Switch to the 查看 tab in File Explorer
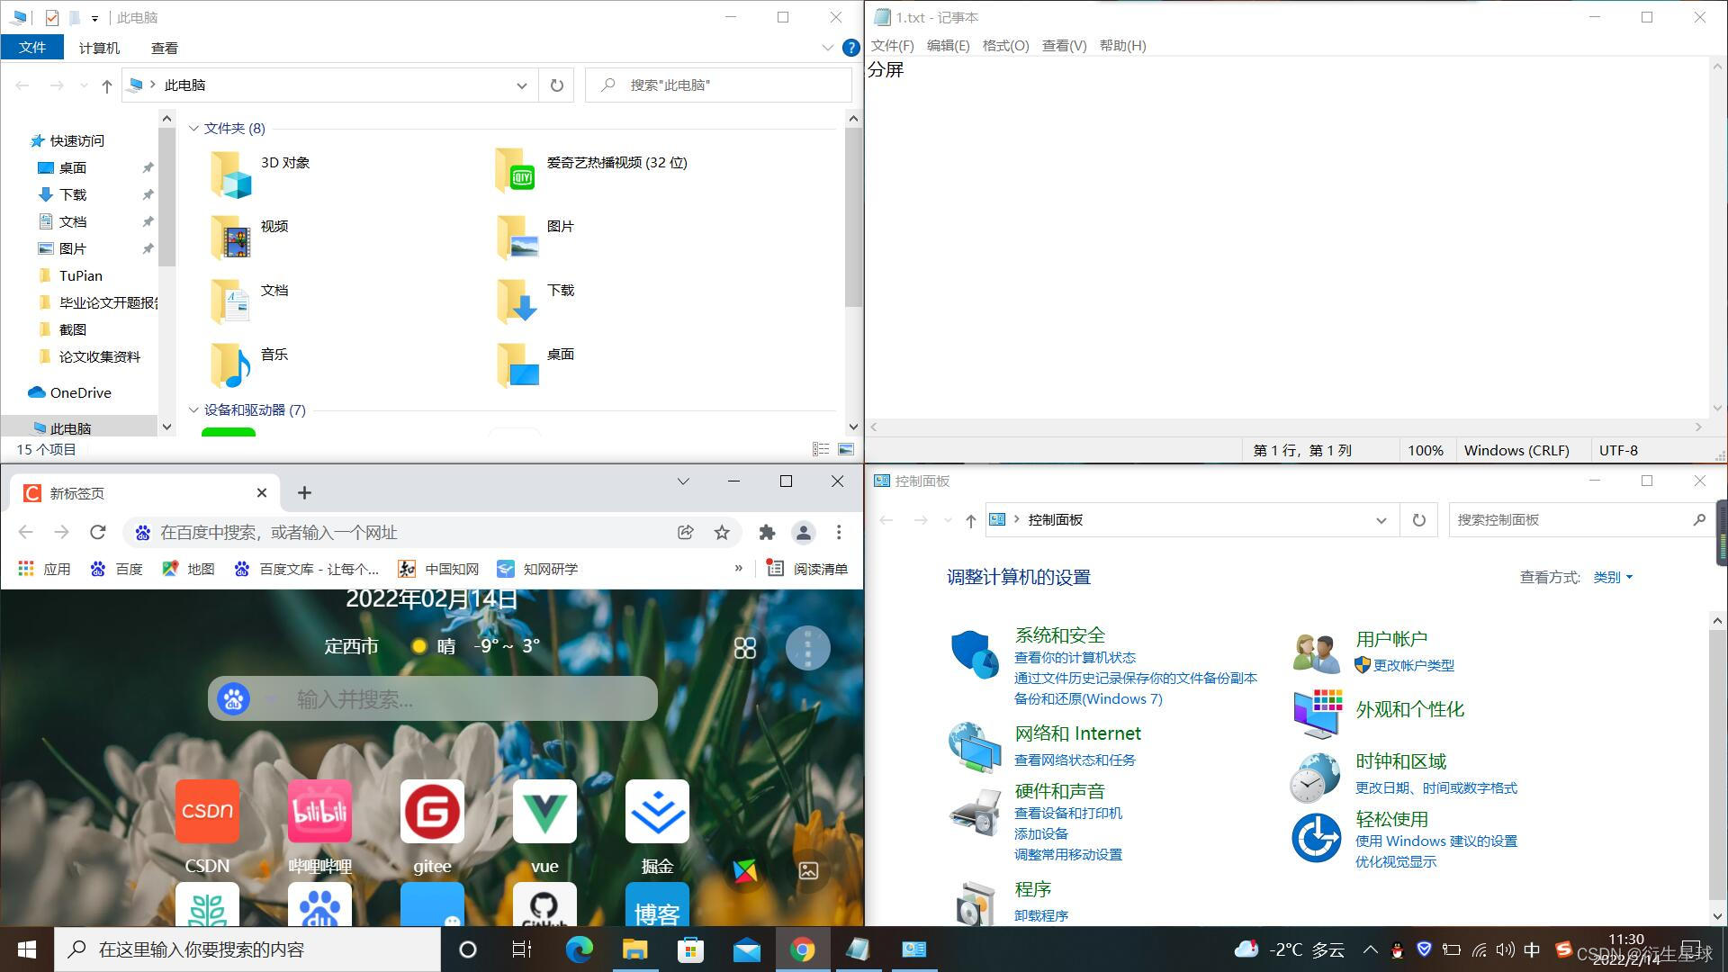The height and width of the screenshot is (972, 1728). (x=164, y=48)
